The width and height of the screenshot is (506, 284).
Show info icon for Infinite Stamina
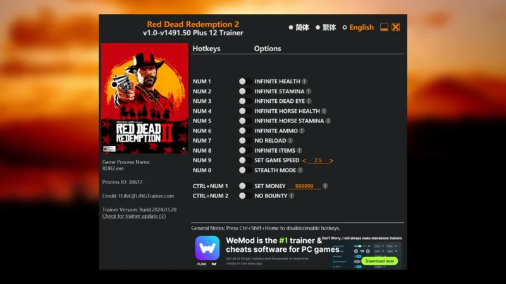309,92
